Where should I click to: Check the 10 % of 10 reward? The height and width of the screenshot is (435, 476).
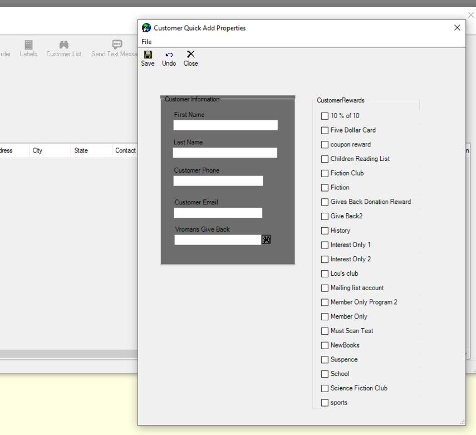(x=325, y=116)
